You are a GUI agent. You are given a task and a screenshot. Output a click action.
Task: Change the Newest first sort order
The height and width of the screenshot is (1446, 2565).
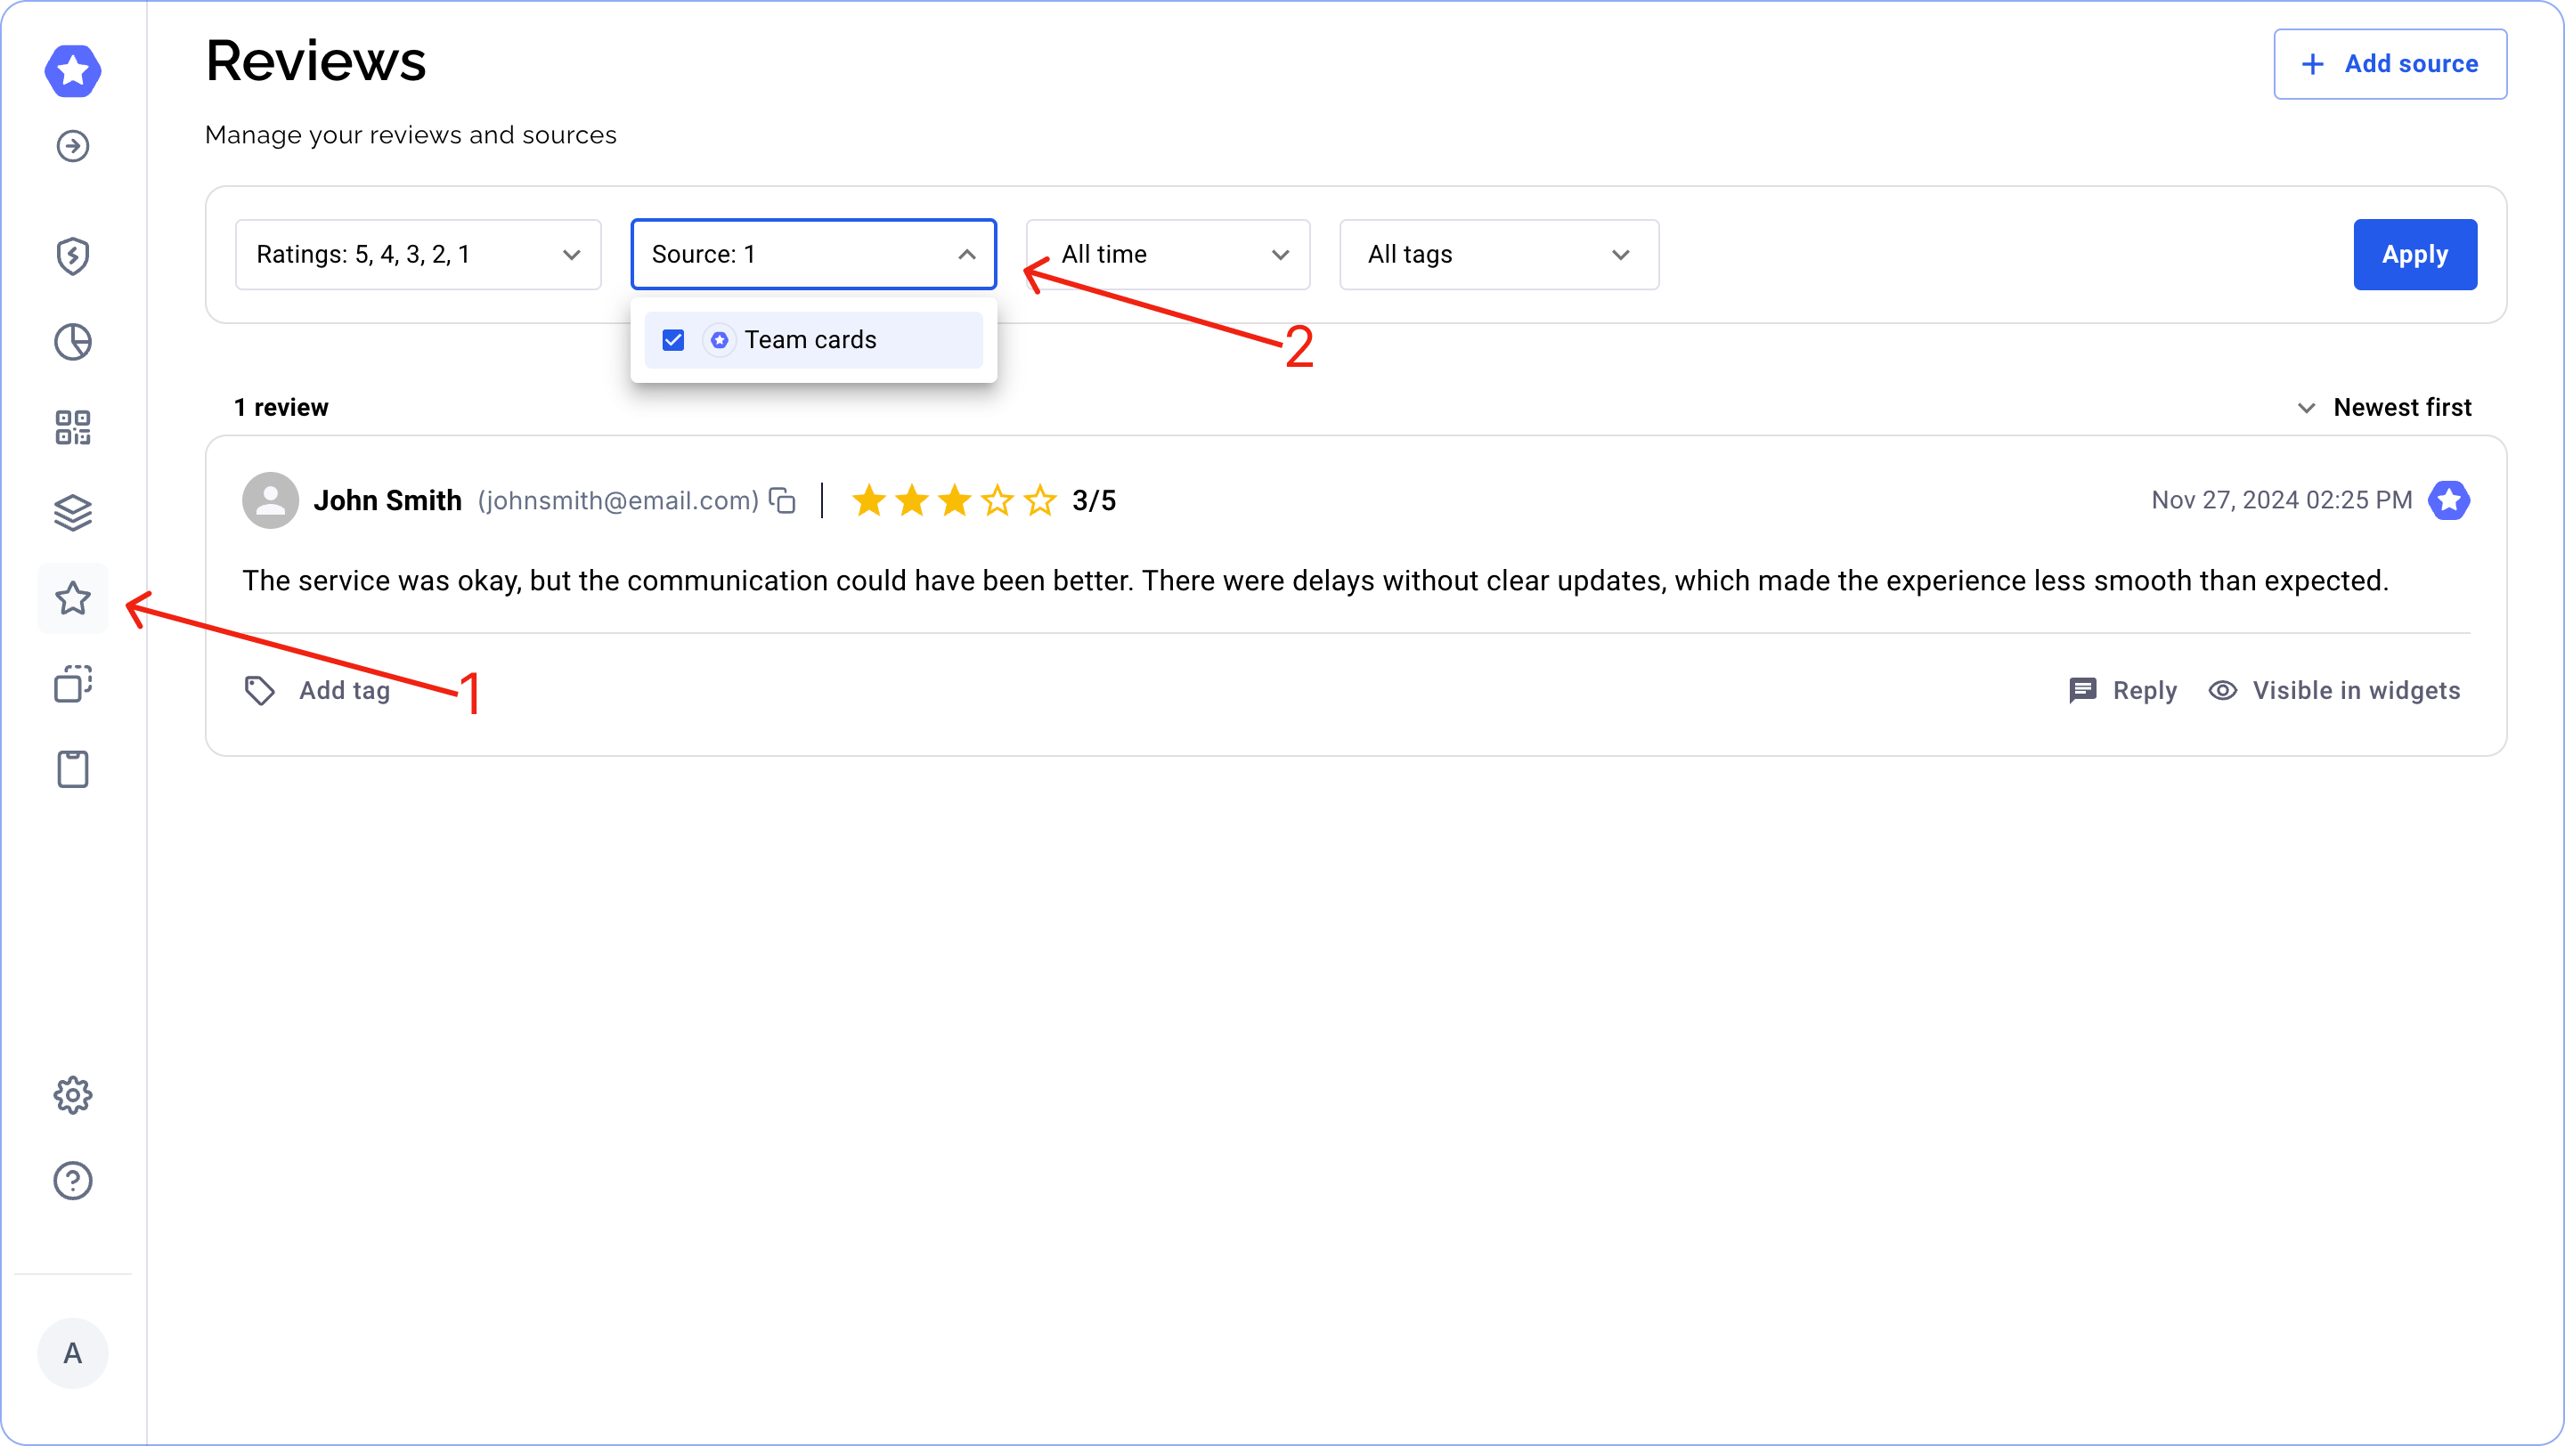(x=2384, y=407)
